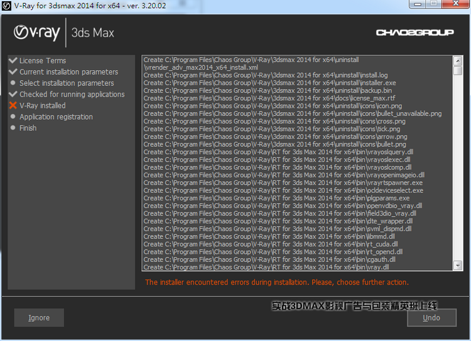The image size is (471, 341).
Task: Click log line ending plgparams.exe
Action: 277,198
